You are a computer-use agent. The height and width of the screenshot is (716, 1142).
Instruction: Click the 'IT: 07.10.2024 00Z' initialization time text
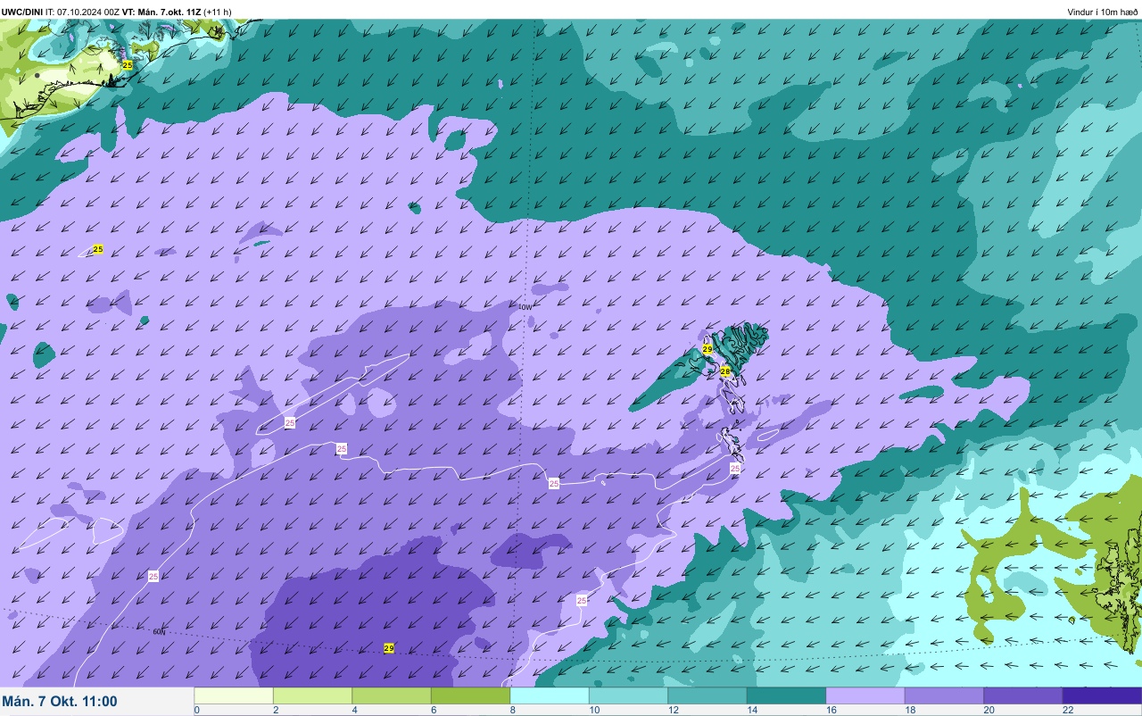click(x=83, y=12)
